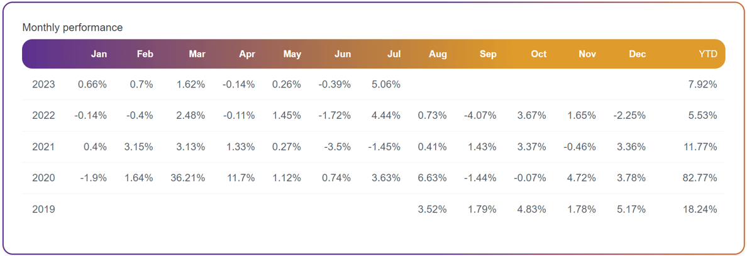
Task: Select the 5.17% December 2019 cell
Action: point(631,209)
